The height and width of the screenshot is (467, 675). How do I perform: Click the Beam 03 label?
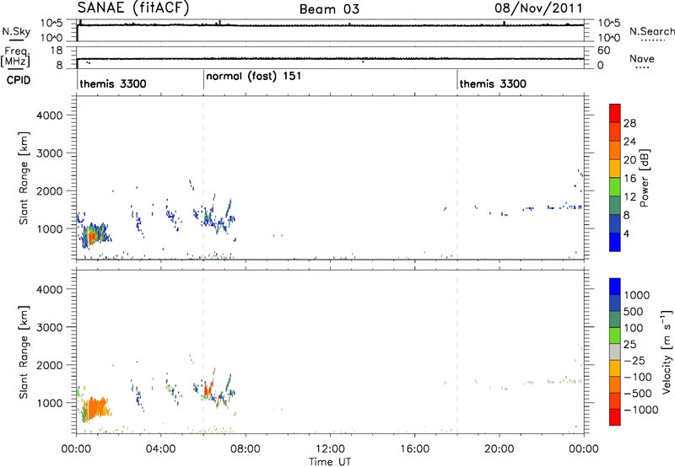tap(329, 9)
